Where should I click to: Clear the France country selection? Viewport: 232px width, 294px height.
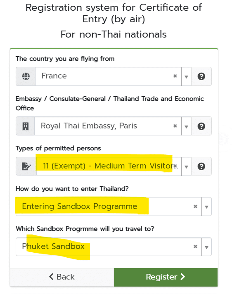click(x=175, y=76)
